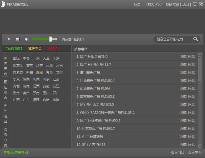Click 收藏 for MY FM 西安

click(183, 104)
